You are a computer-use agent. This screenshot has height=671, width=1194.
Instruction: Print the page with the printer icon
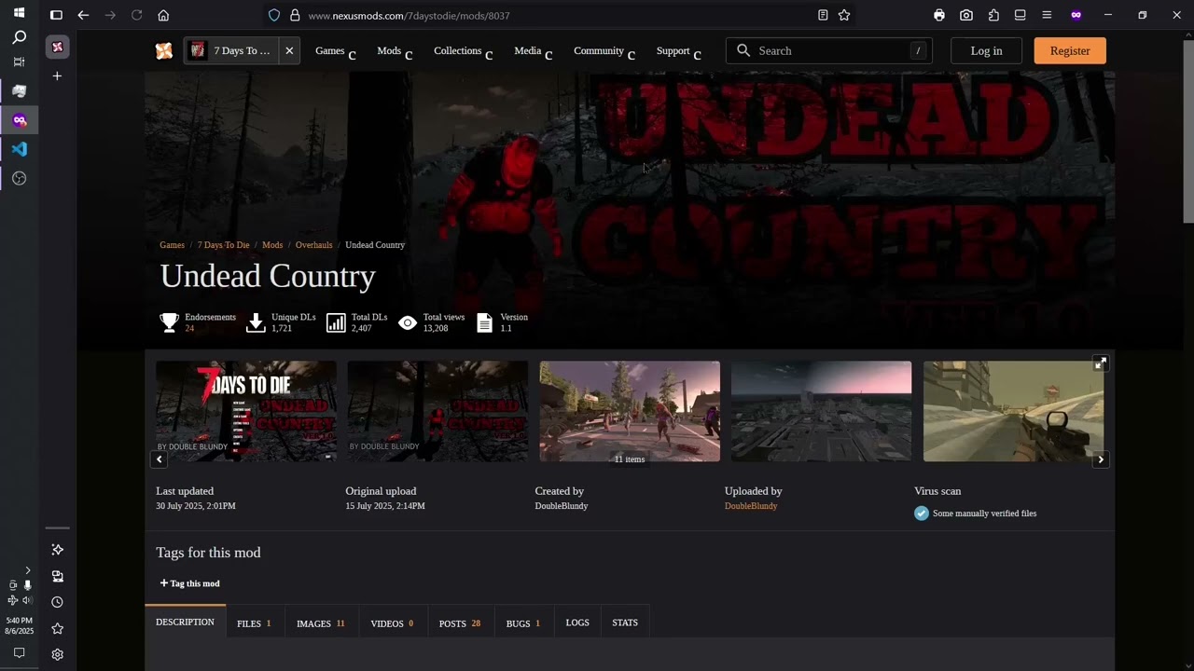[x=939, y=15]
